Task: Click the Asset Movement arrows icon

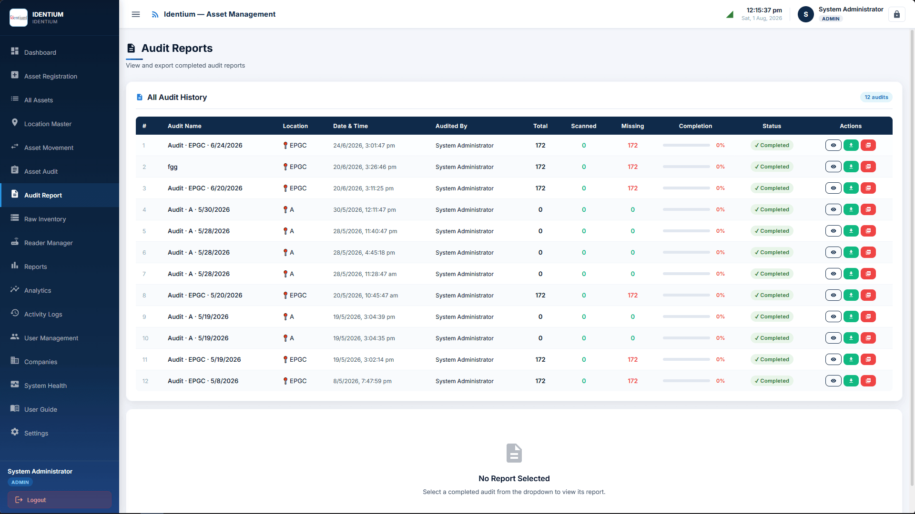Action: coord(15,146)
